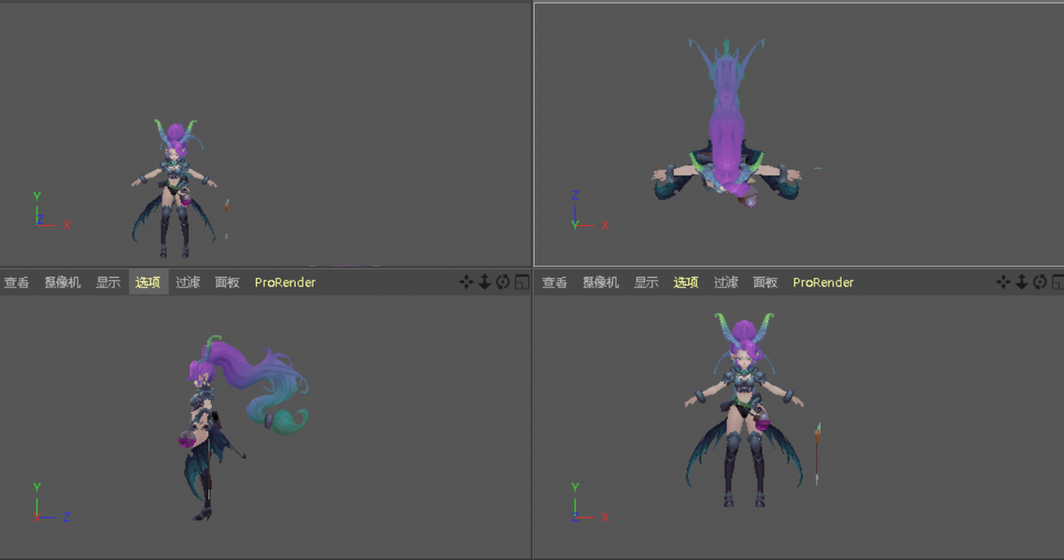
Task: Open 面板 menu in right viewport bar
Action: tap(765, 283)
